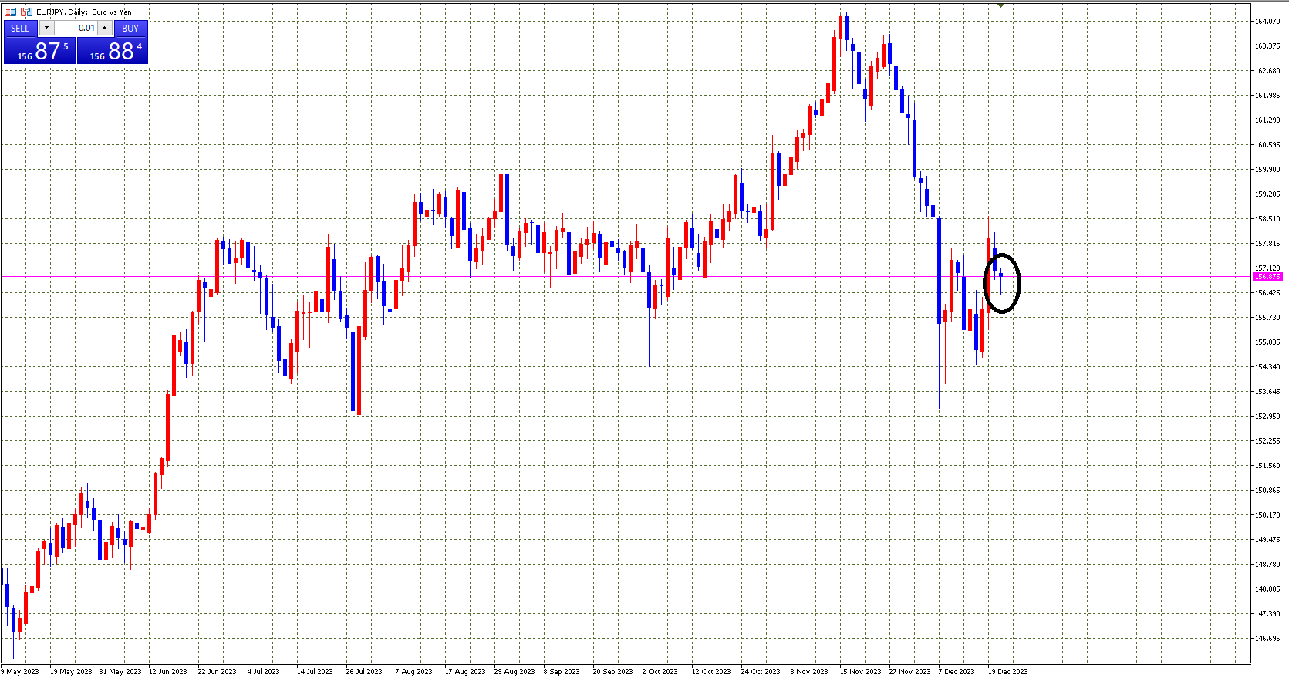The height and width of the screenshot is (678, 1289).
Task: Click the magenta horizontal price line
Action: click(x=540, y=276)
